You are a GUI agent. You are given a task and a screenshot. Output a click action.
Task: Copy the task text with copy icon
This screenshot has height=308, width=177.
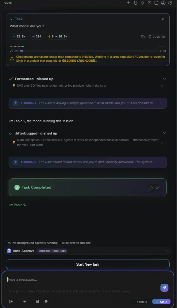click(143, 37)
